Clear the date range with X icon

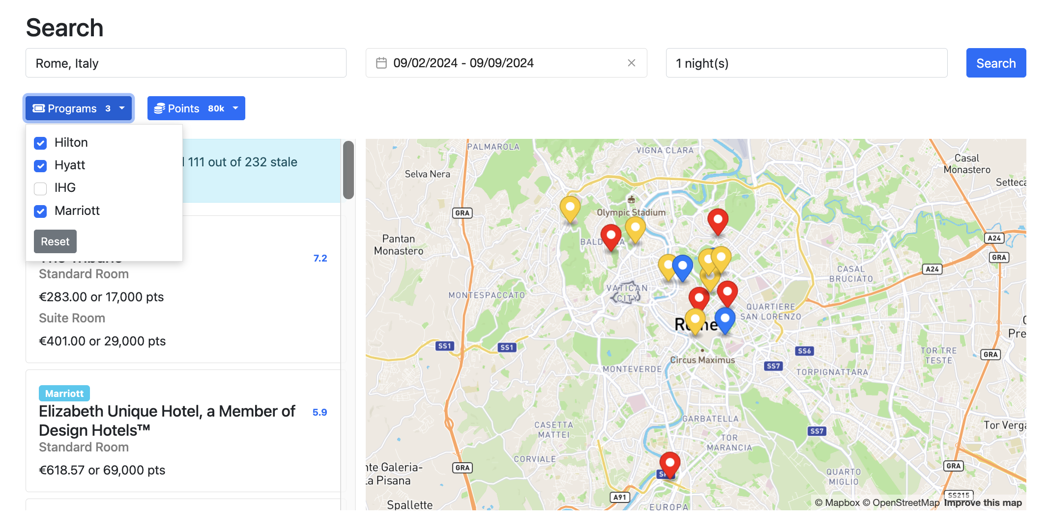coord(631,63)
